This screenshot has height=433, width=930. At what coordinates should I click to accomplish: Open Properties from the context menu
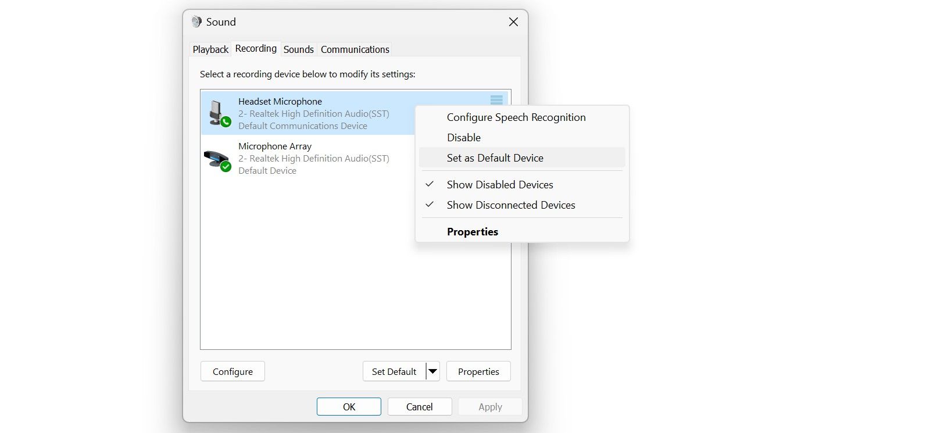(473, 232)
